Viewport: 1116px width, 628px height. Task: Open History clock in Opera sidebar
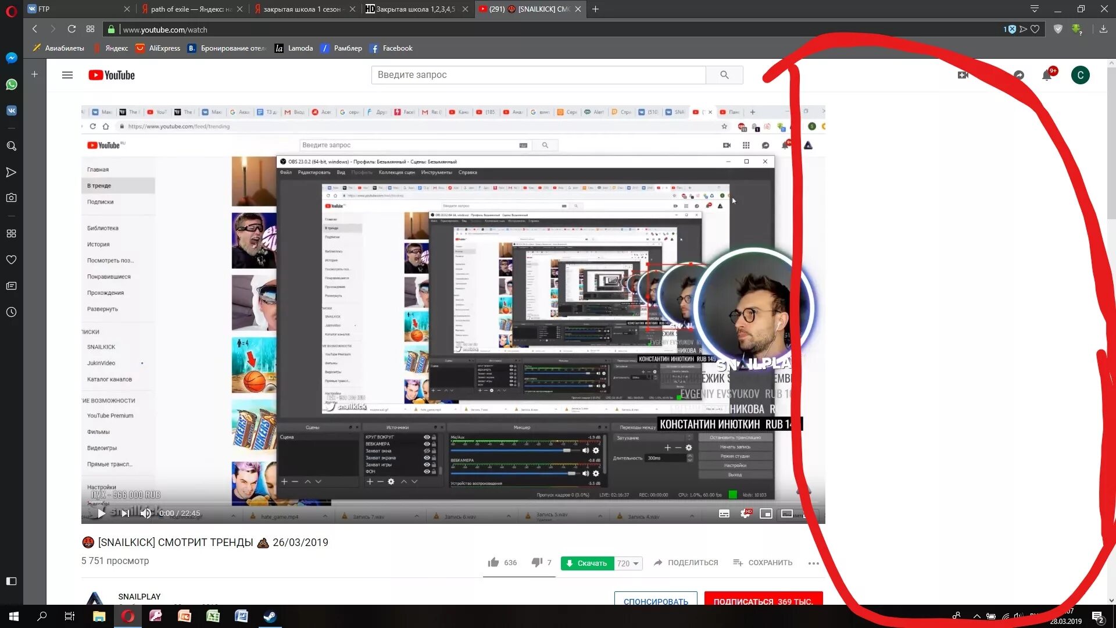point(11,312)
